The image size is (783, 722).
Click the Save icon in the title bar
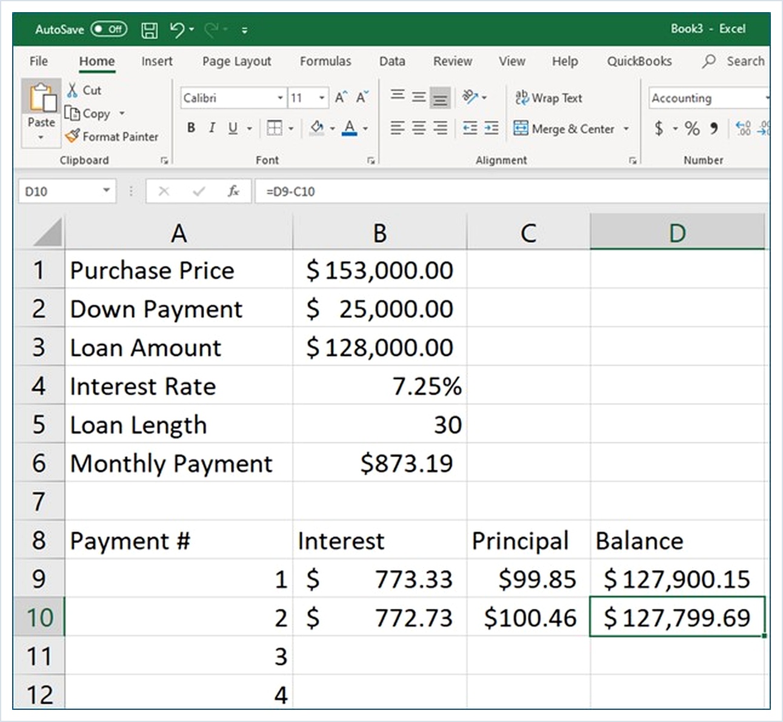click(x=149, y=30)
